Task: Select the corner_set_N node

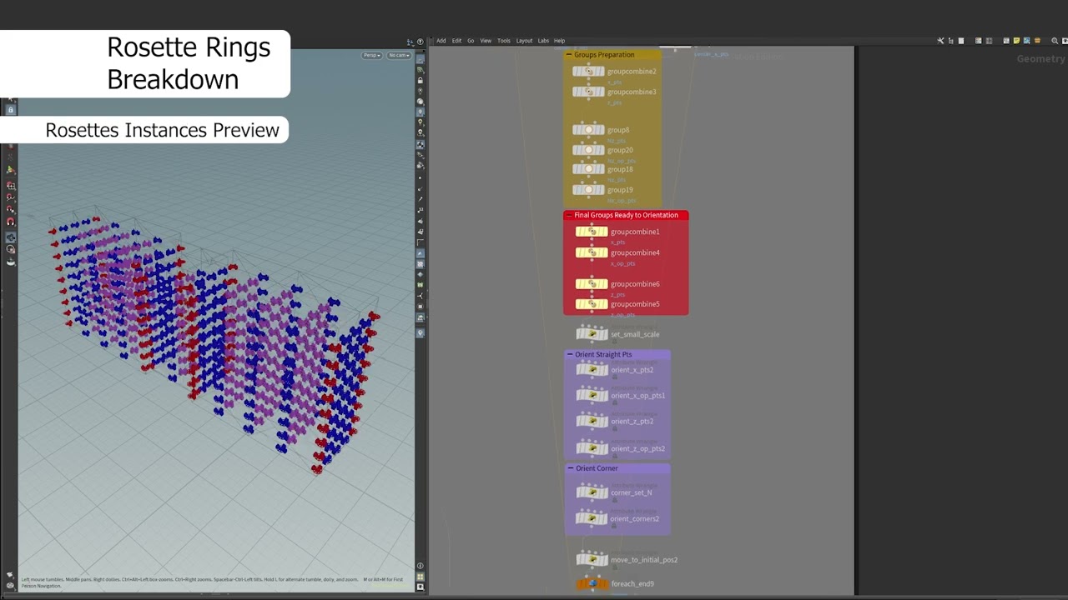Action: coord(592,492)
